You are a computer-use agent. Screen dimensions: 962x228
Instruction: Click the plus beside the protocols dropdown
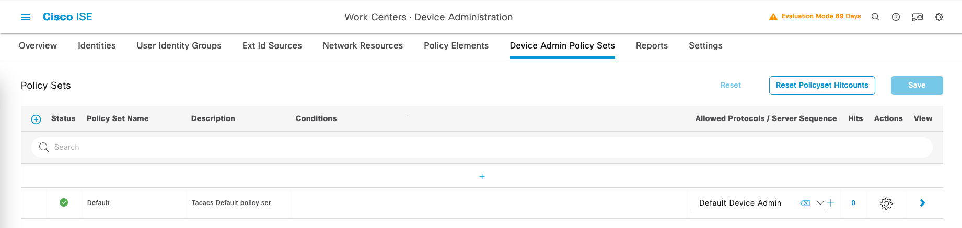(831, 203)
